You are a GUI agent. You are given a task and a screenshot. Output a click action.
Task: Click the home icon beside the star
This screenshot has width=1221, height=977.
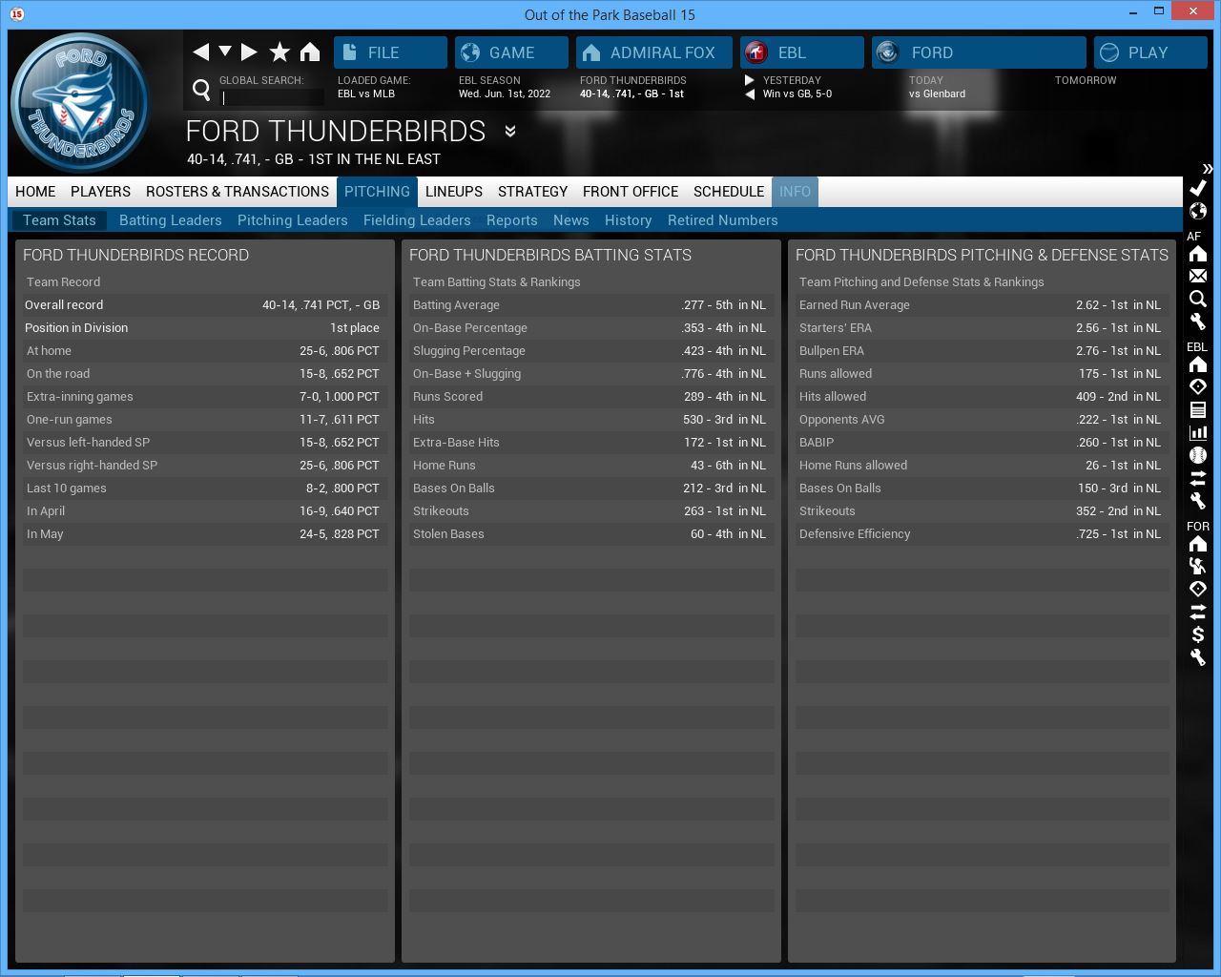[310, 52]
